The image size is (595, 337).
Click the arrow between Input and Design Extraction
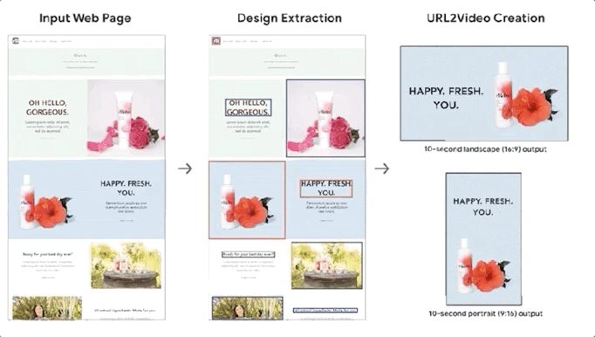(185, 168)
